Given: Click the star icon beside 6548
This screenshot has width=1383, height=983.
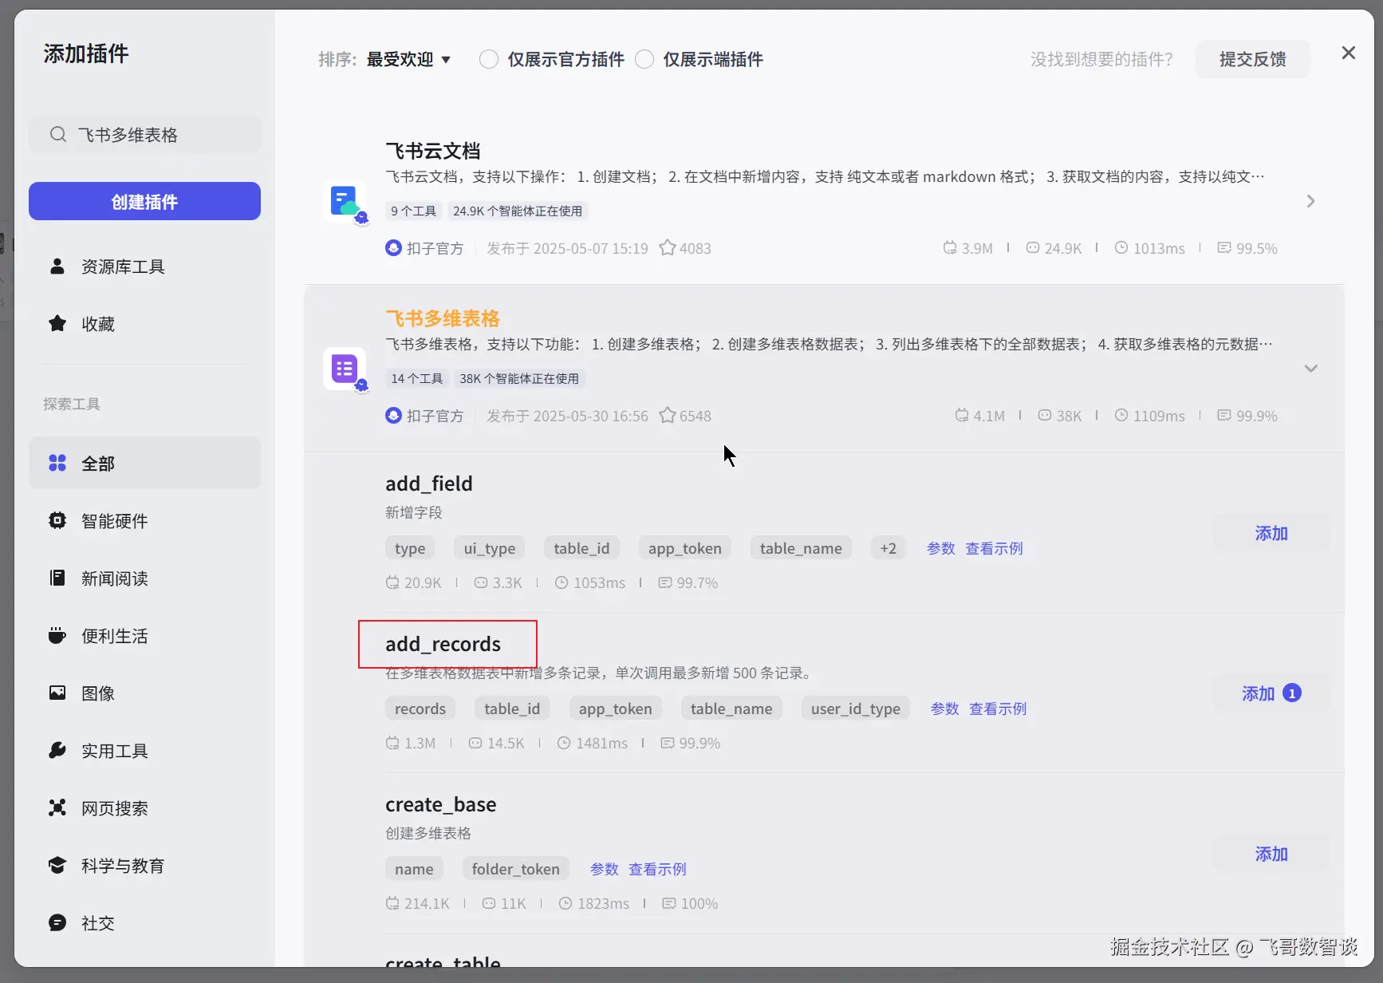Looking at the screenshot, I should point(668,416).
